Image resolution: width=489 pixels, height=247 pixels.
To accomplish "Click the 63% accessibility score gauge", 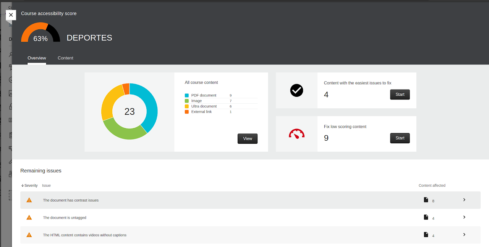I will 40,33.
